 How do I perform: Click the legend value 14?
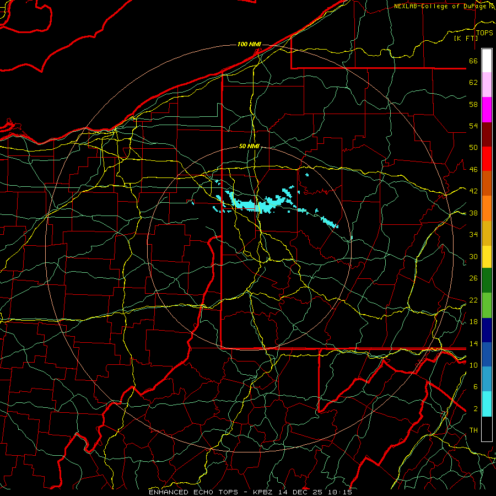click(x=473, y=343)
